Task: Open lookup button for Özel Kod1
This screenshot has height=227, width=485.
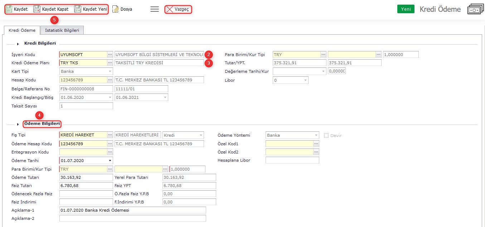Action: [316, 143]
